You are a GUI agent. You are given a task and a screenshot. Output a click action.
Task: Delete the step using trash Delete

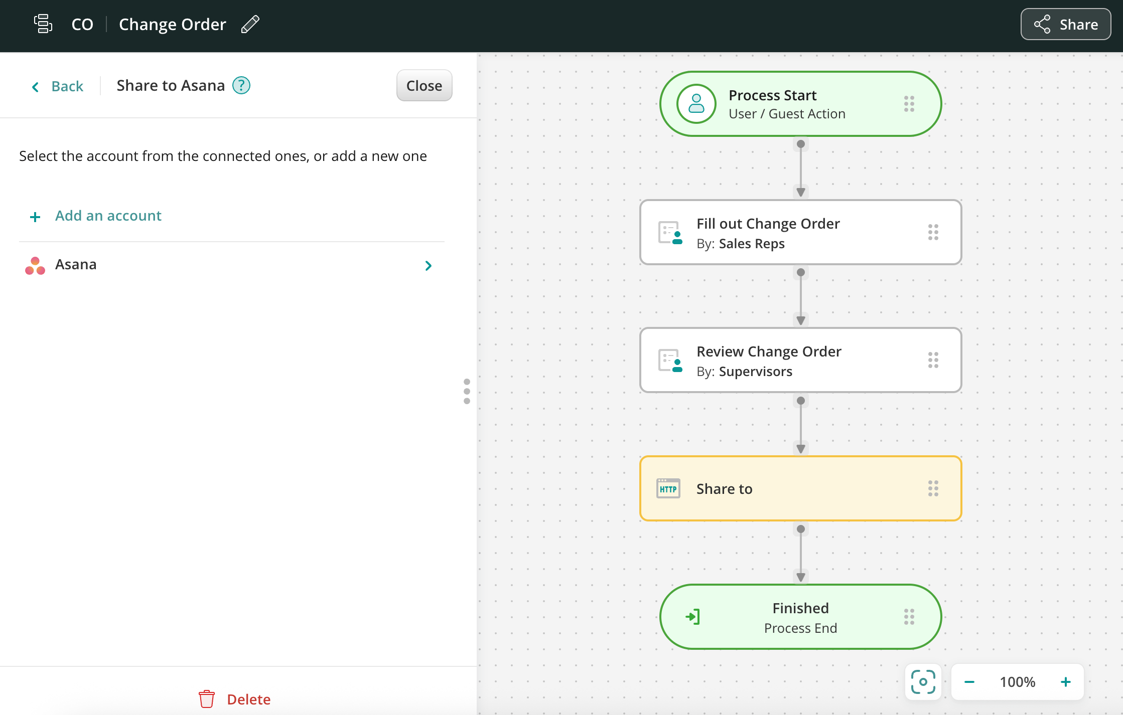pyautogui.click(x=235, y=699)
